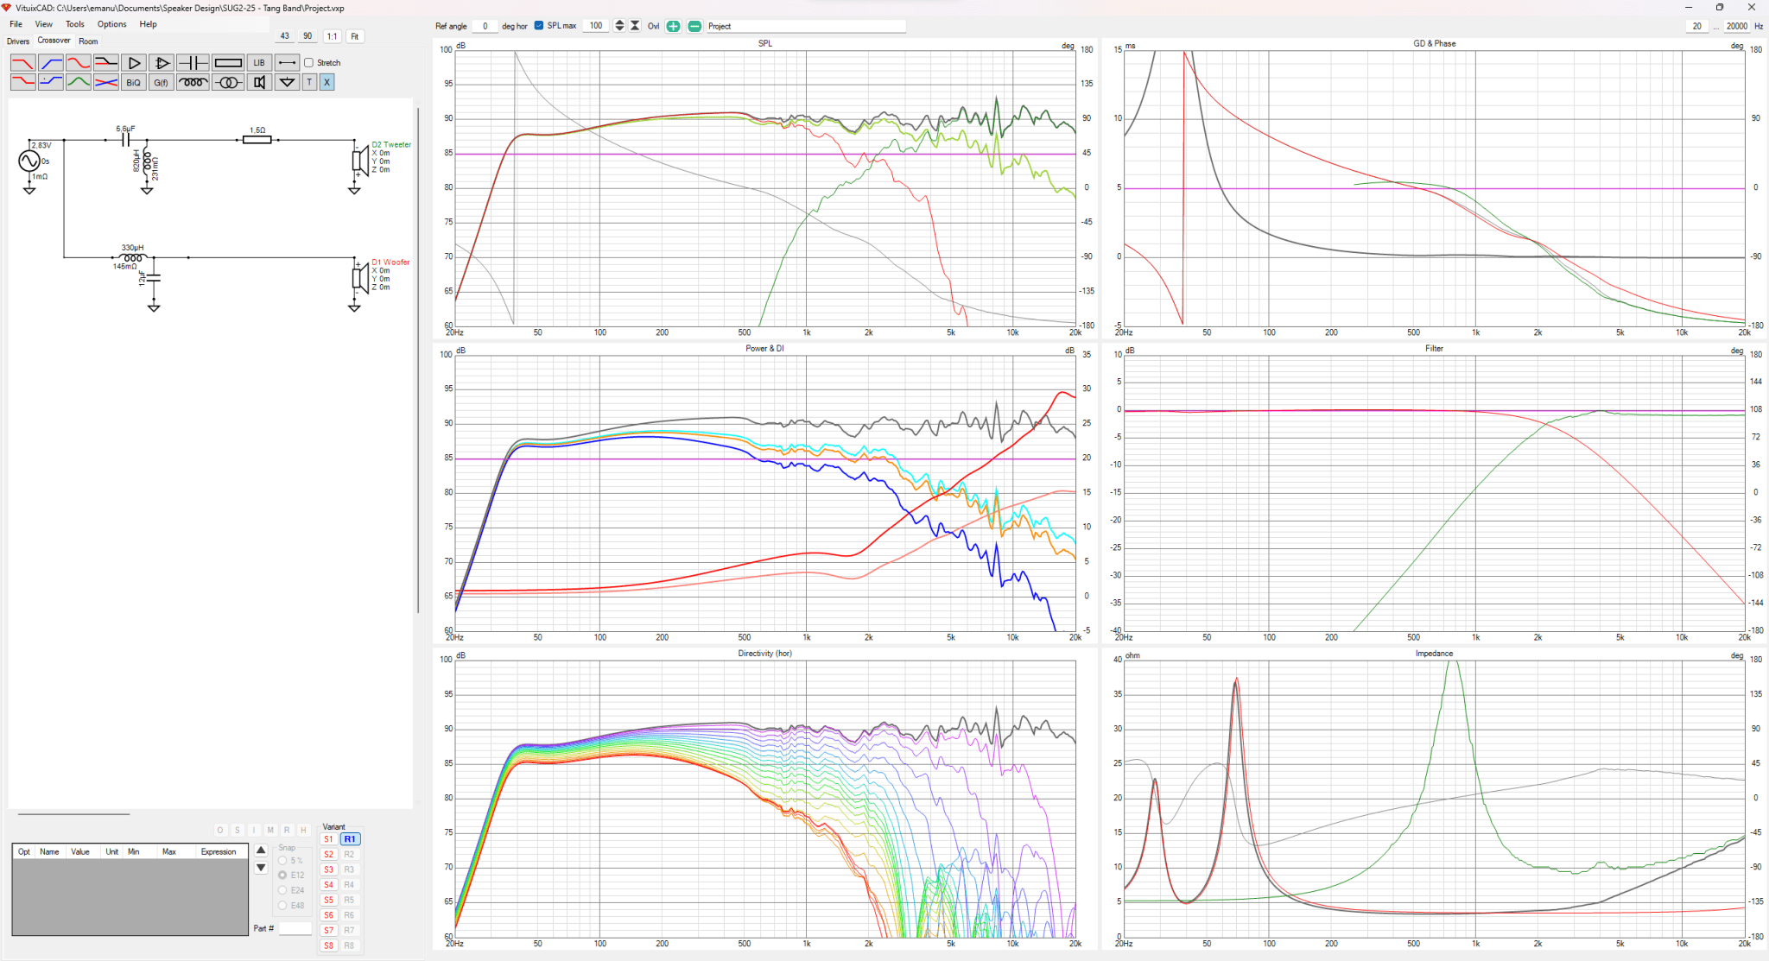Add a loudspeaker driver symbol
Screen dimensions: 1769x961
click(x=259, y=82)
